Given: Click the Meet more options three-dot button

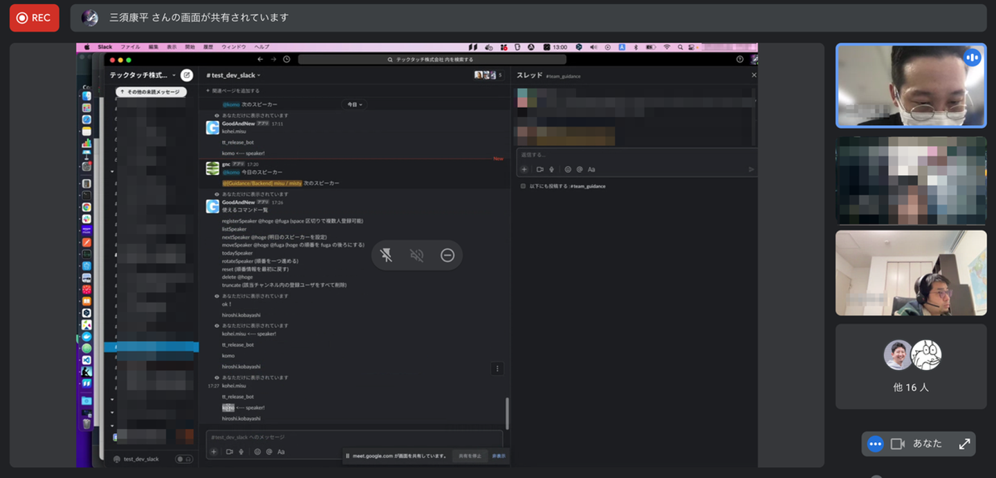Looking at the screenshot, I should (875, 444).
